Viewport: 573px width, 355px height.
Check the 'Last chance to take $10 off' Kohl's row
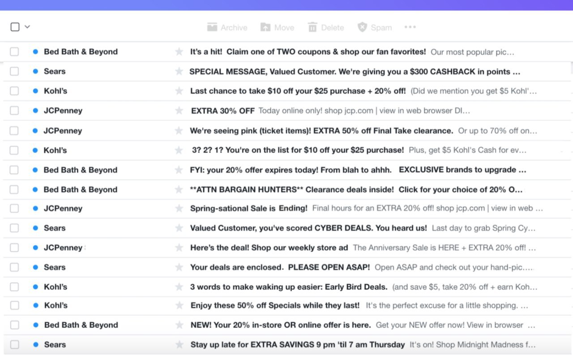point(14,91)
